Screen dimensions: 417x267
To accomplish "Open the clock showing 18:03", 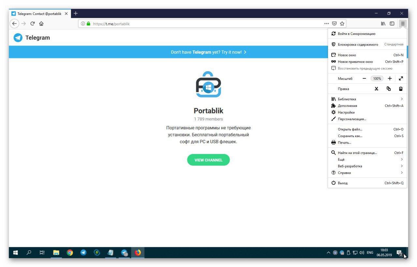I will tap(384, 252).
